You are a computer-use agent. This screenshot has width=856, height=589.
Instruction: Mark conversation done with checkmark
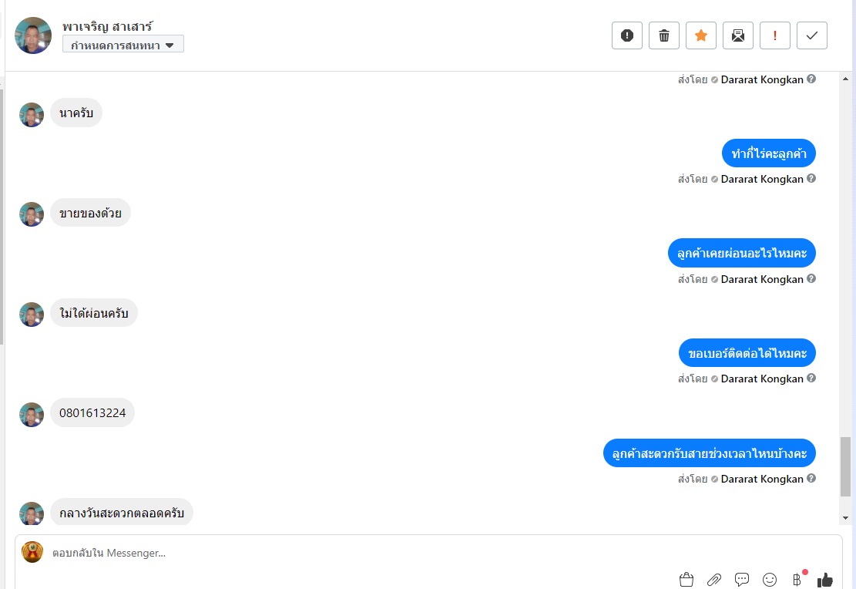pos(812,35)
